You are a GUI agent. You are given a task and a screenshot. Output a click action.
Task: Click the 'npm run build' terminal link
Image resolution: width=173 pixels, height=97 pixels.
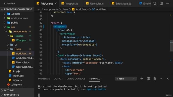click(x=96, y=89)
